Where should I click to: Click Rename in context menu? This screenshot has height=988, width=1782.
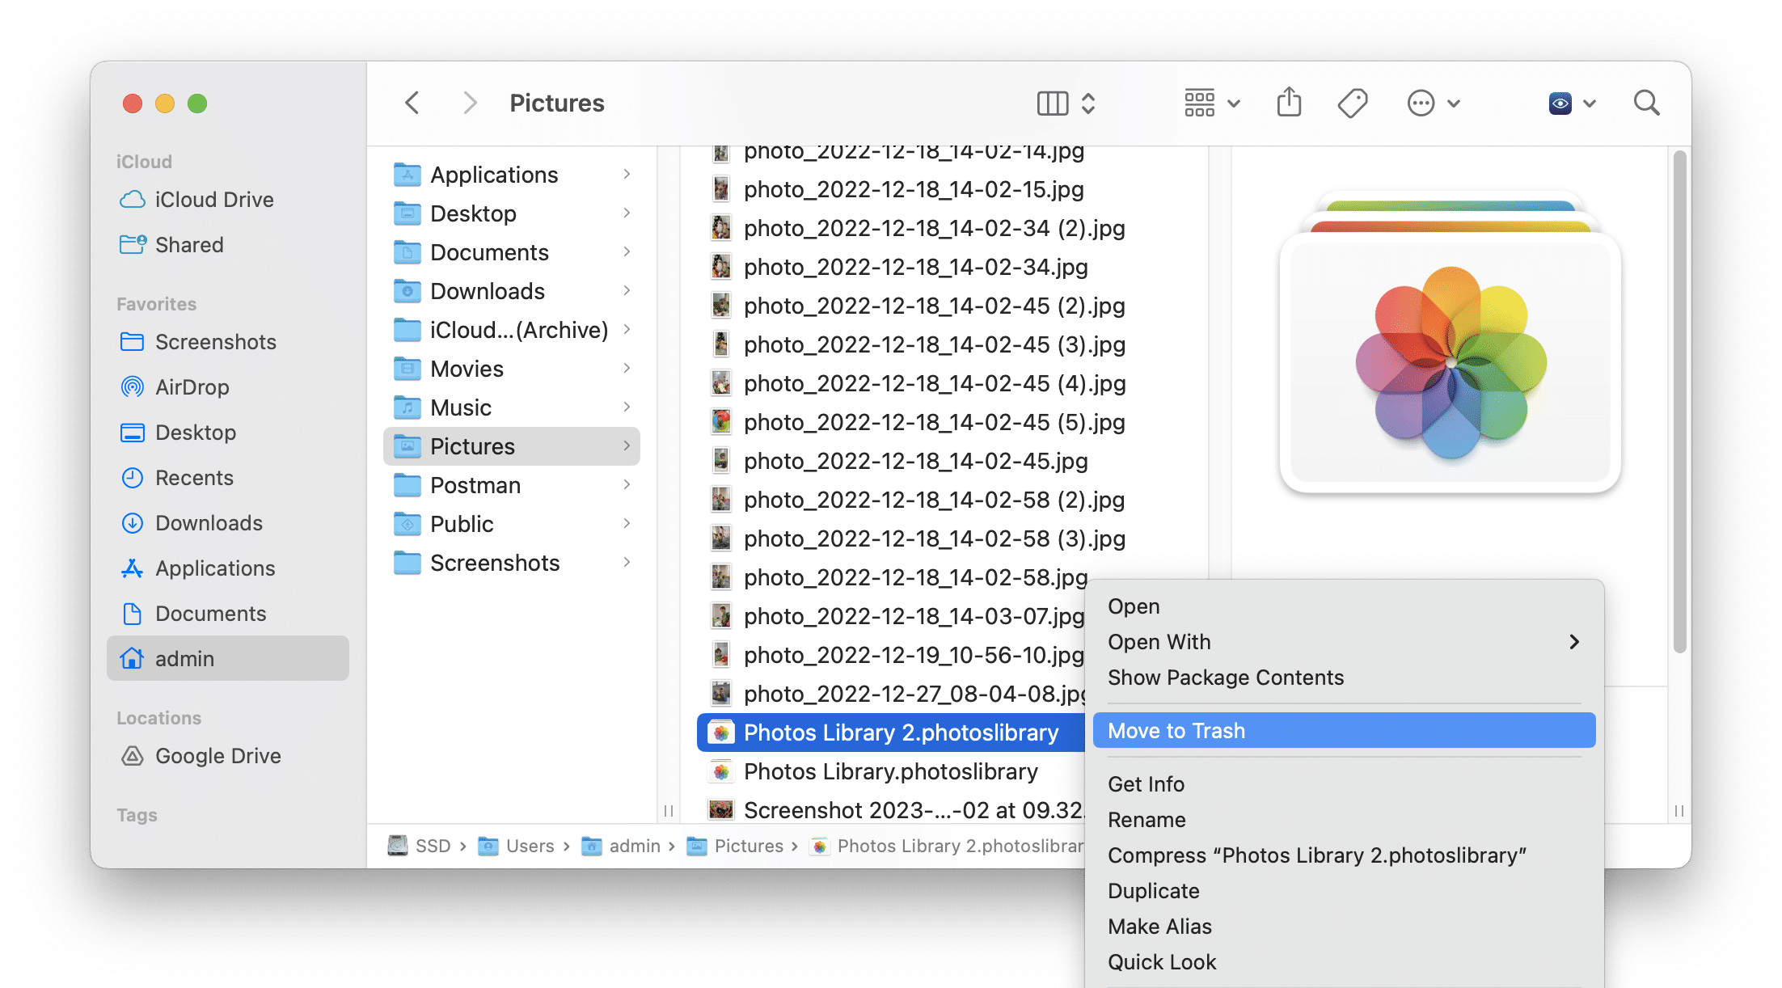tap(1146, 819)
